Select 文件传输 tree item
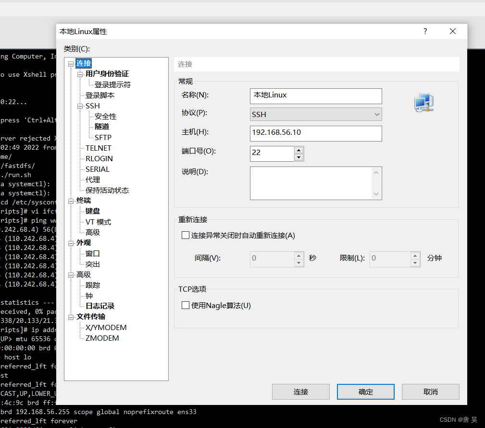Viewport: 485px width, 428px height. point(91,317)
